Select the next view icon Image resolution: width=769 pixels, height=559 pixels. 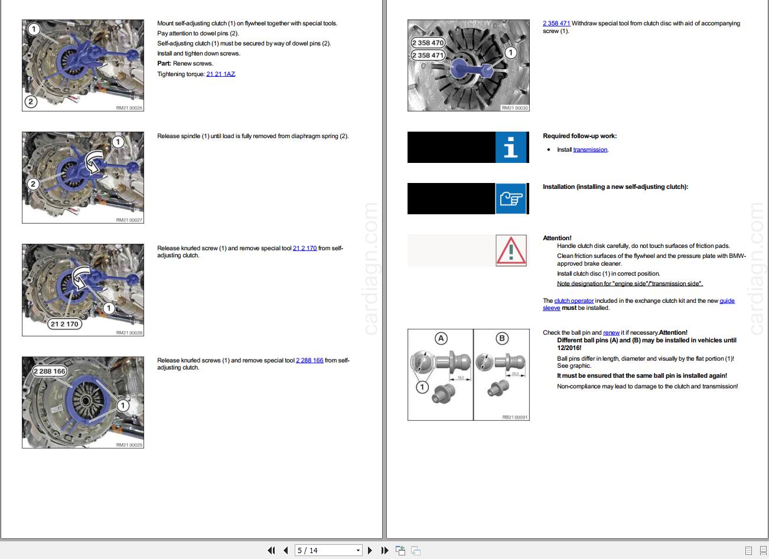415,550
